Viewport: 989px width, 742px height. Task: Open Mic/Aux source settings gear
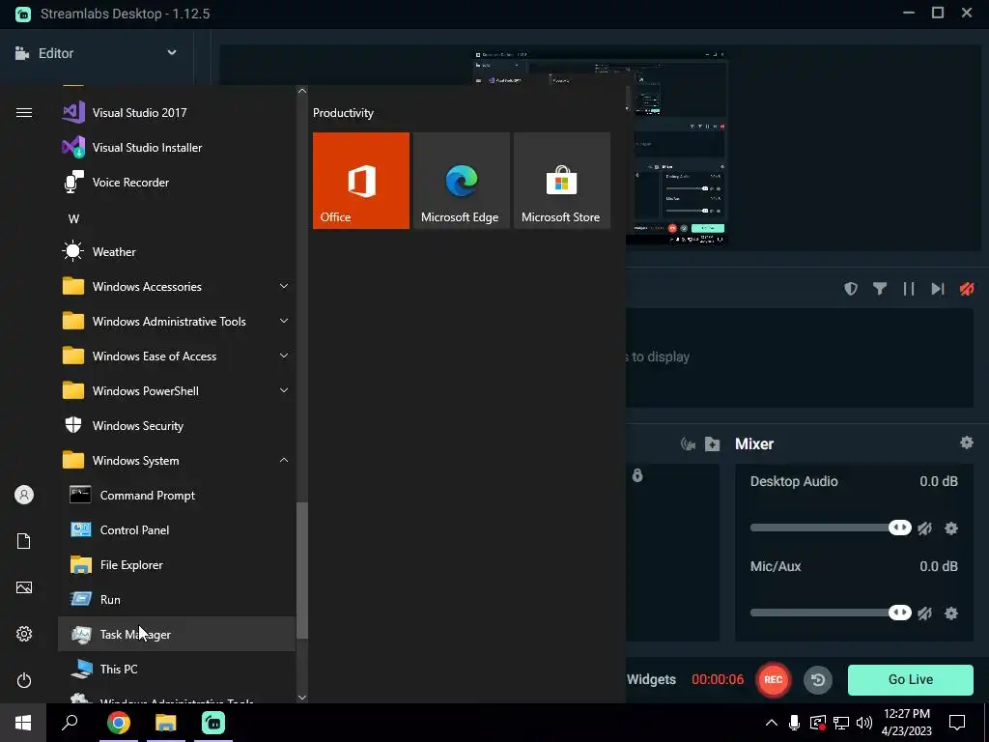point(951,614)
